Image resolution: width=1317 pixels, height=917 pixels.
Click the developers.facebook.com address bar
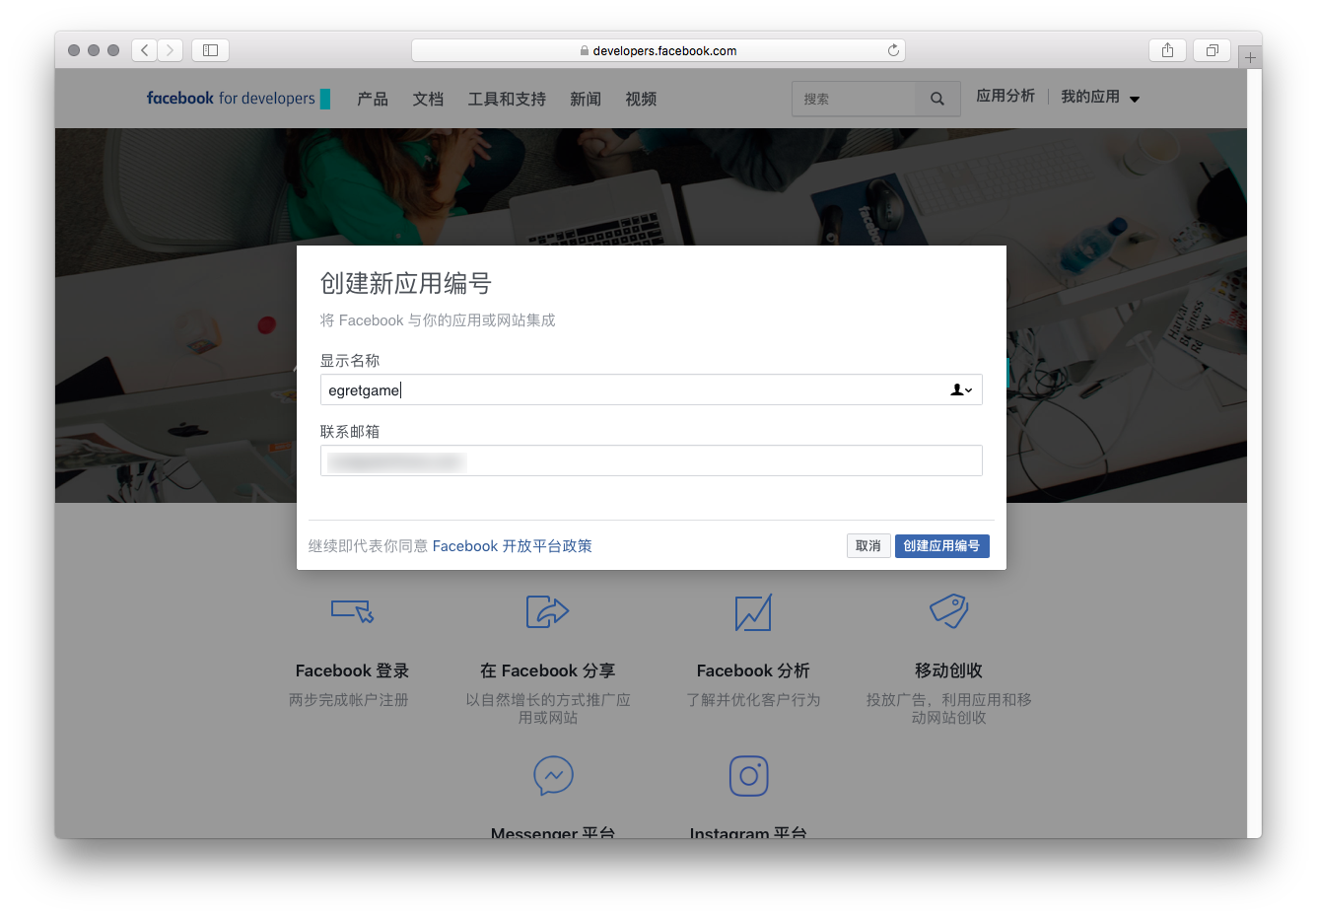pos(658,50)
